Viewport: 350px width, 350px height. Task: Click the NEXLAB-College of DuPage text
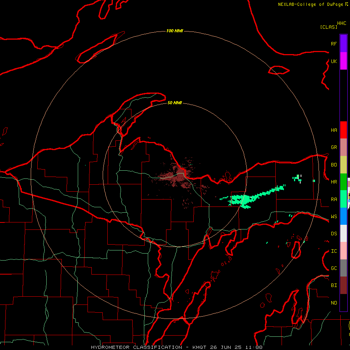point(310,4)
